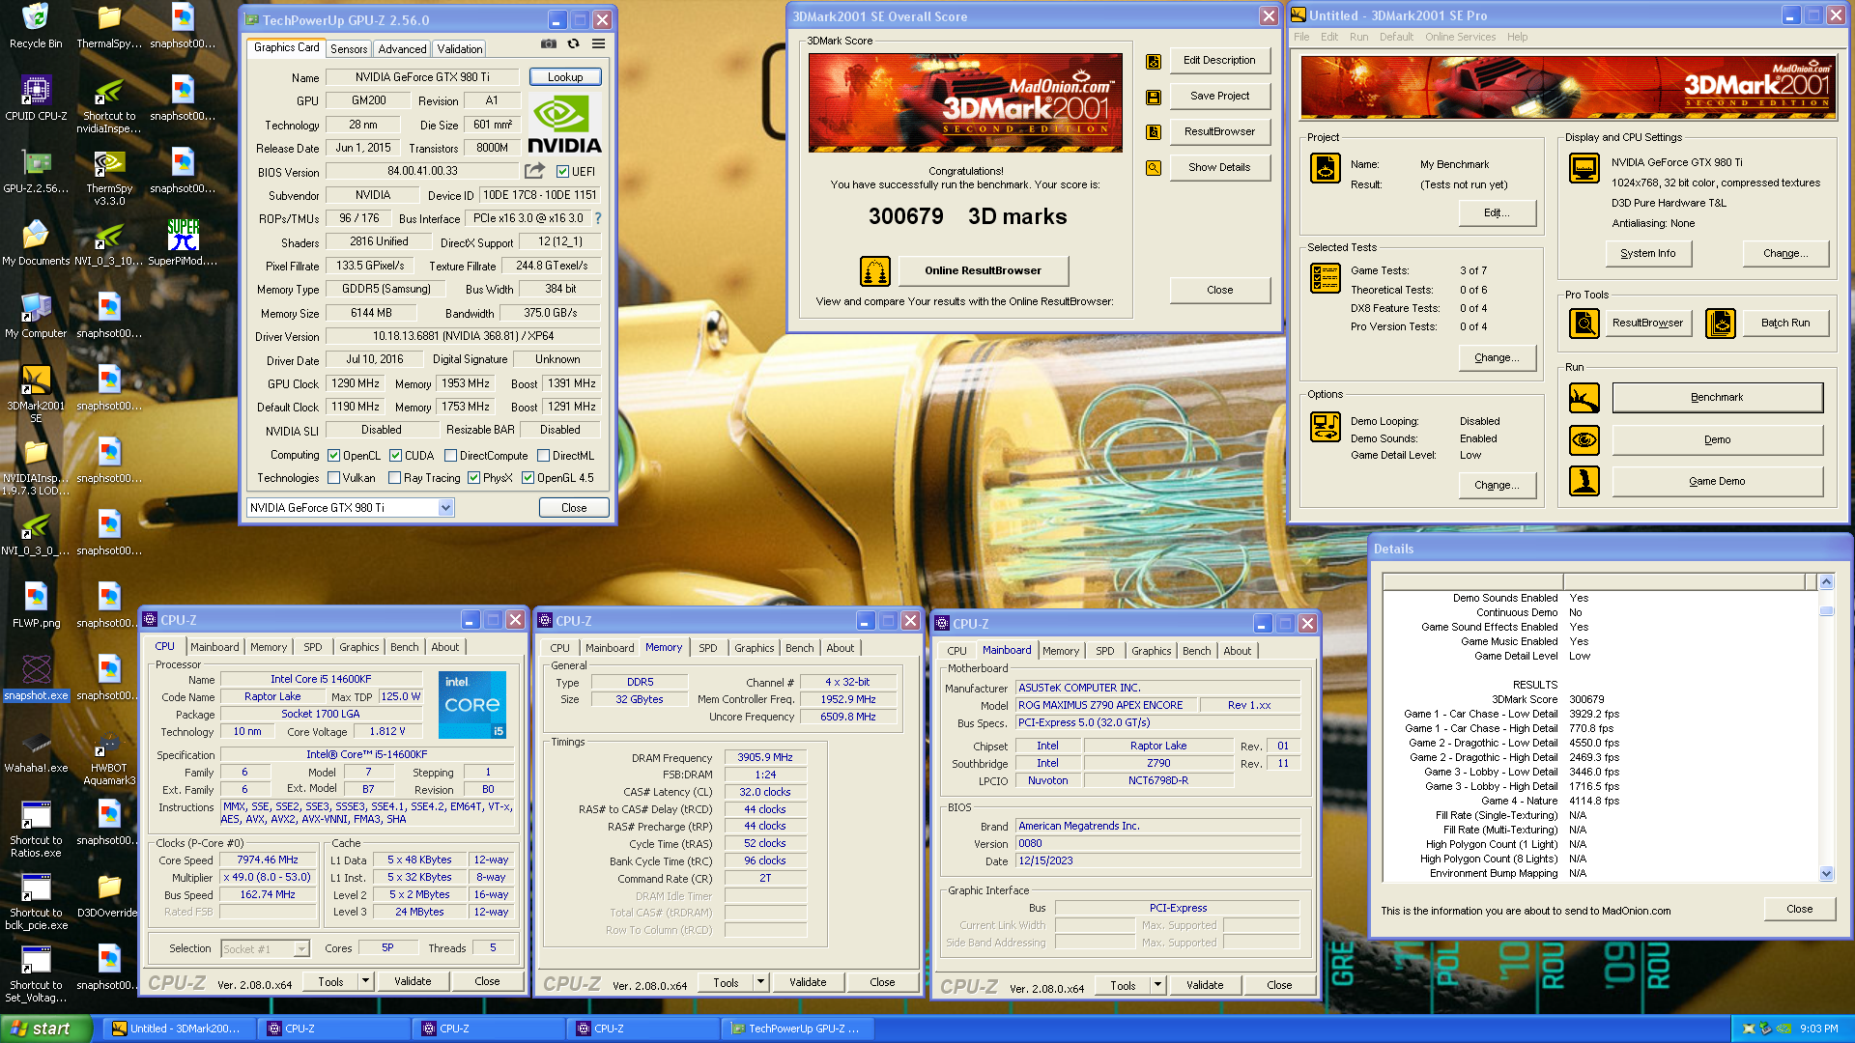Open the ThermSpy v3.3.0 desktop icon
Viewport: 1855px width, 1043px height.
[x=109, y=178]
